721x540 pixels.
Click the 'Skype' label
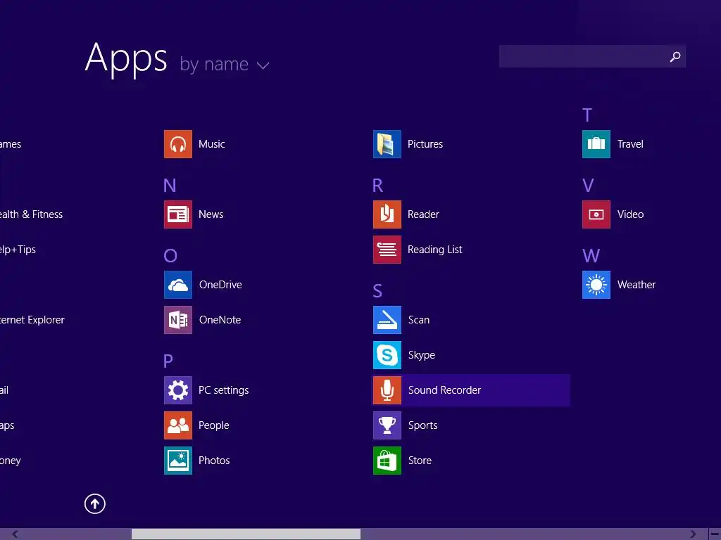(x=422, y=355)
